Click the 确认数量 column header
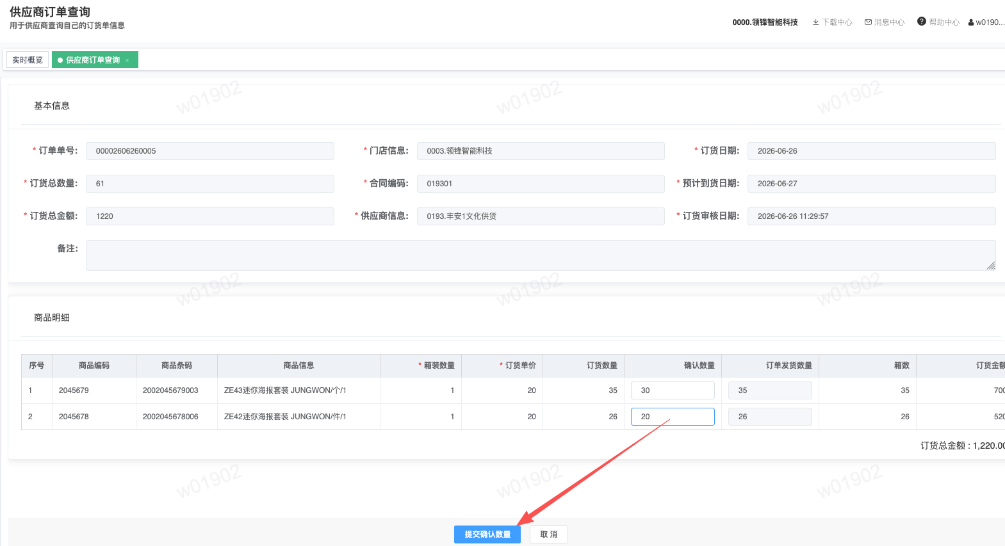The height and width of the screenshot is (546, 1005). point(699,365)
